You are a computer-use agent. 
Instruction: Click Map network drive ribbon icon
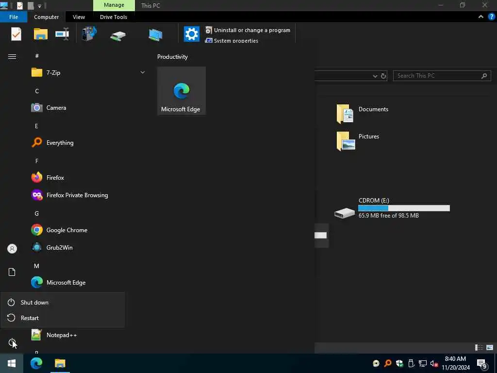[x=118, y=36]
